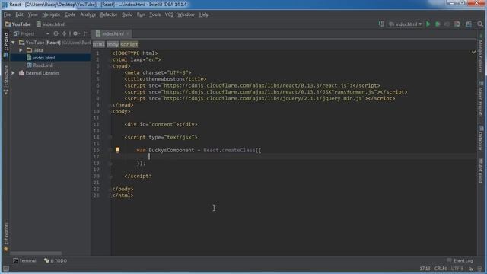Viewport: 487px width, 274px height.
Task: Start debugging with the green bug icon
Action: point(438,24)
